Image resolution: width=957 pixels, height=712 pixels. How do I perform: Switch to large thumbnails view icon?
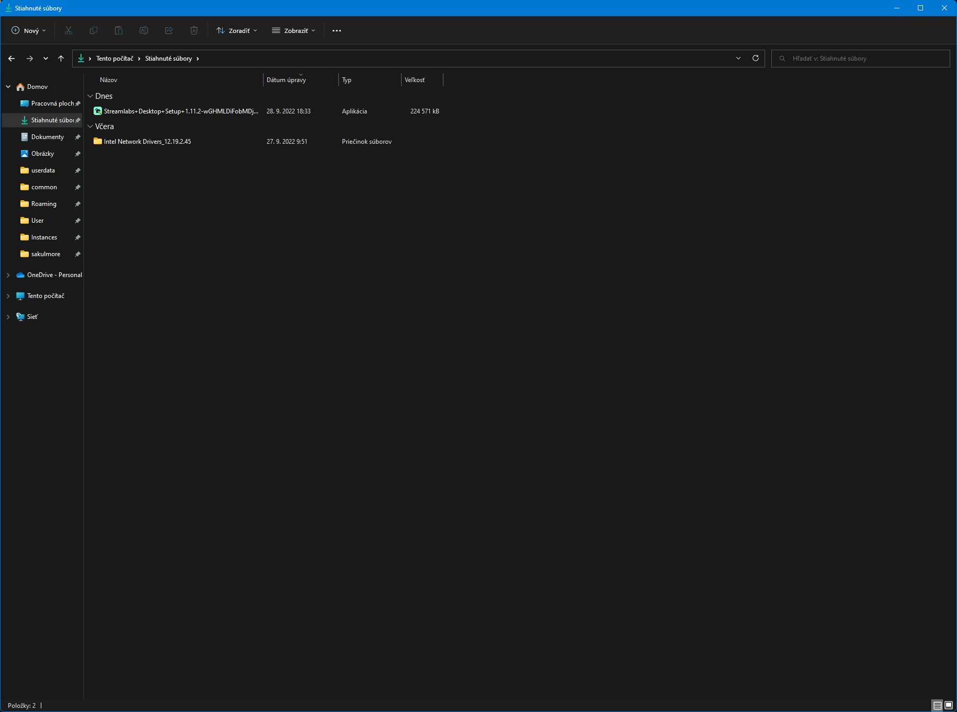[949, 705]
